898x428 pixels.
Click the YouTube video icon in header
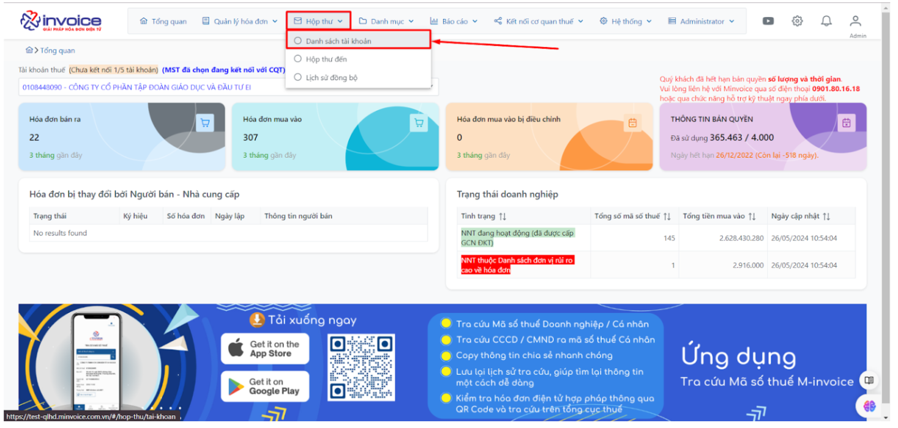(768, 21)
